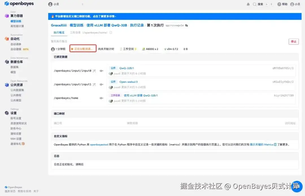The height and width of the screenshot is (196, 305).
Task: Click the 工作空间 mode label
Action: tap(128, 49)
